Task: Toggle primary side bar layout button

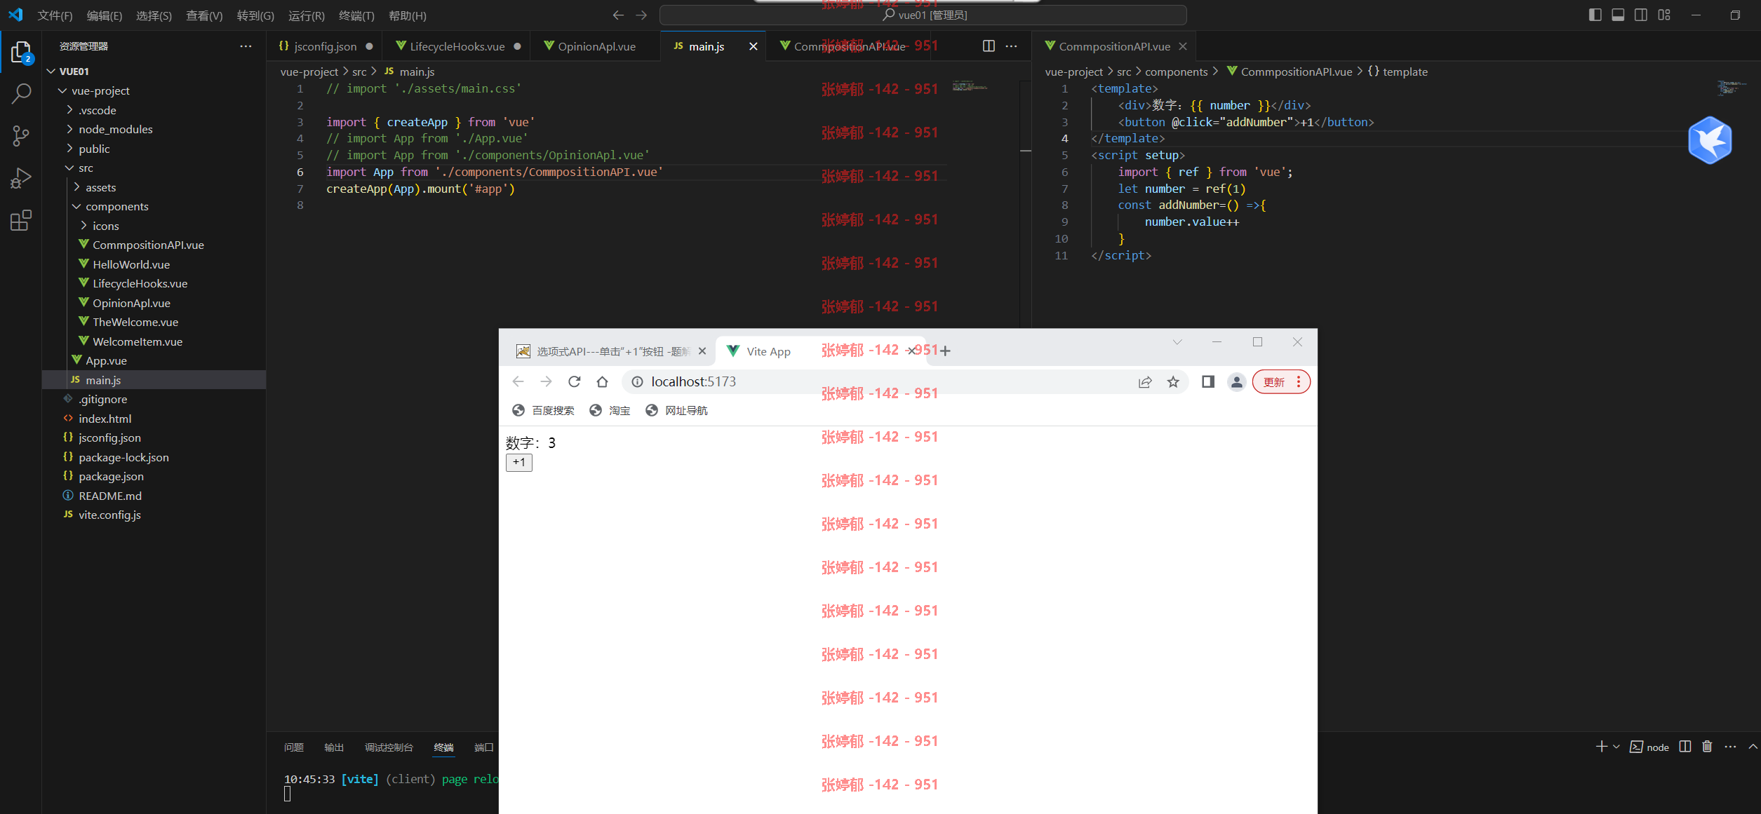Action: 1595,15
